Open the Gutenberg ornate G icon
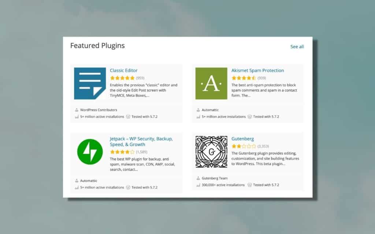Image resolution: width=375 pixels, height=234 pixels. 211,152
